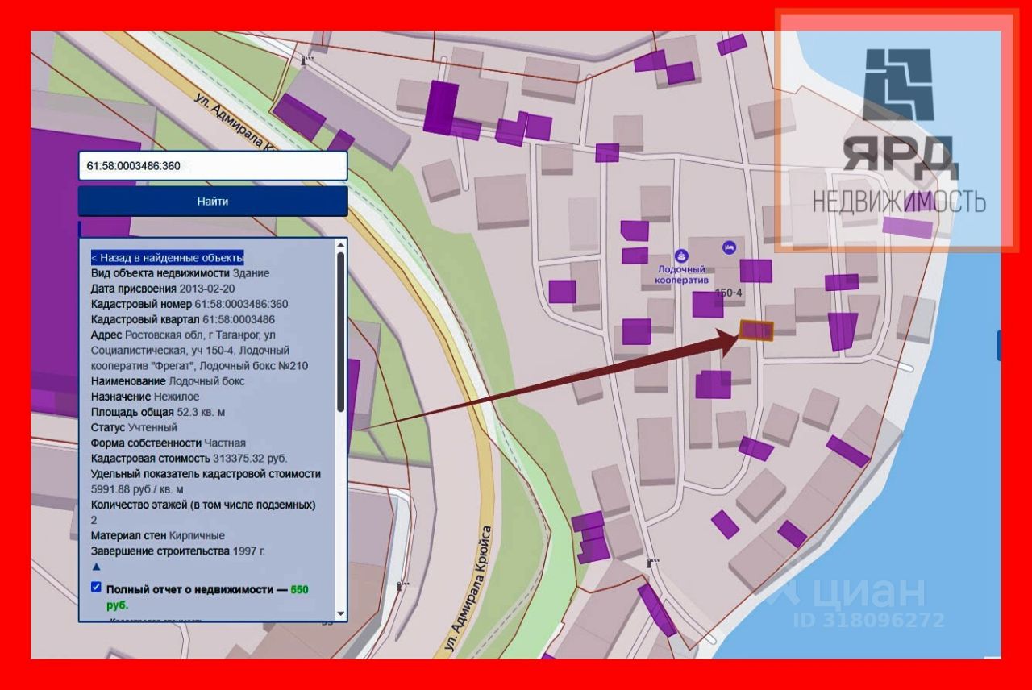Click the Назначение Нежилое line
Image resolution: width=1032 pixels, height=690 pixels.
click(145, 397)
